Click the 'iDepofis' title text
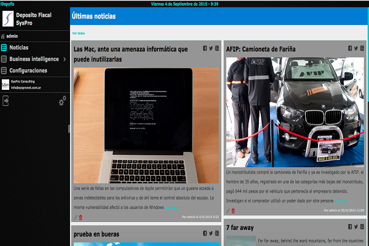Viewport: 369px width, 246px height. (x=7, y=4)
